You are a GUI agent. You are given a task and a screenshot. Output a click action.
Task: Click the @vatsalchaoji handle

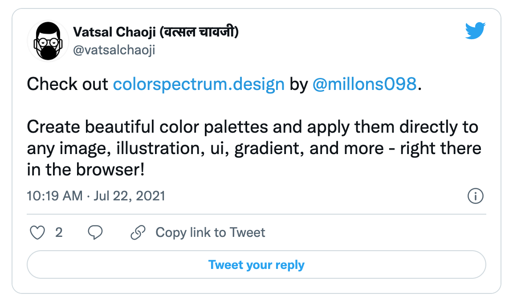114,50
